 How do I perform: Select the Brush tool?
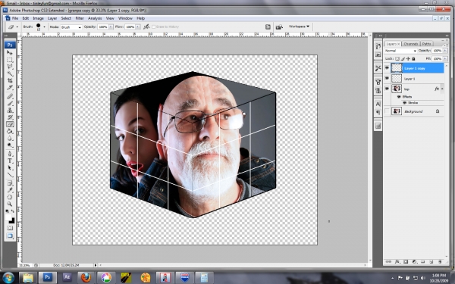coord(10,103)
